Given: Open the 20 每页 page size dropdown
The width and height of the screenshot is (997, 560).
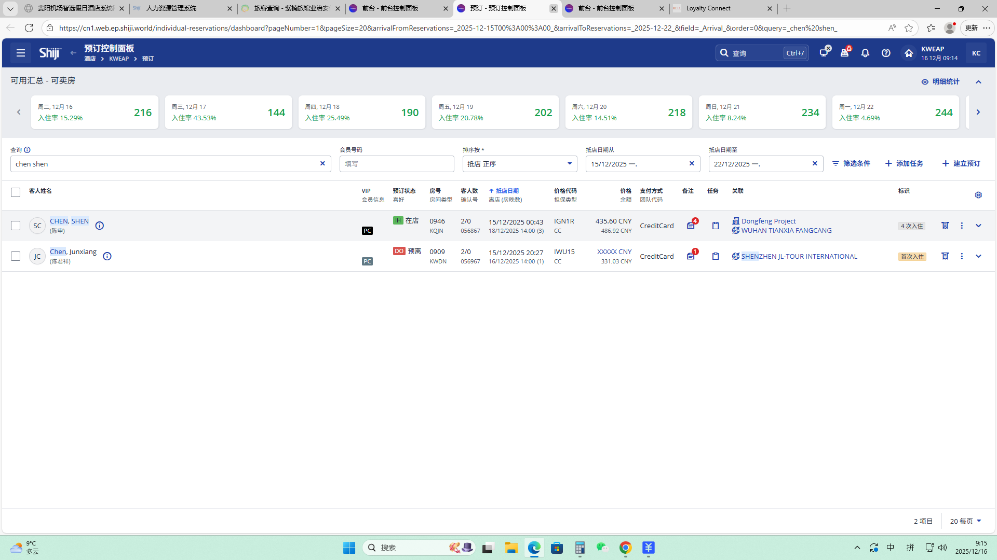Looking at the screenshot, I should (965, 521).
